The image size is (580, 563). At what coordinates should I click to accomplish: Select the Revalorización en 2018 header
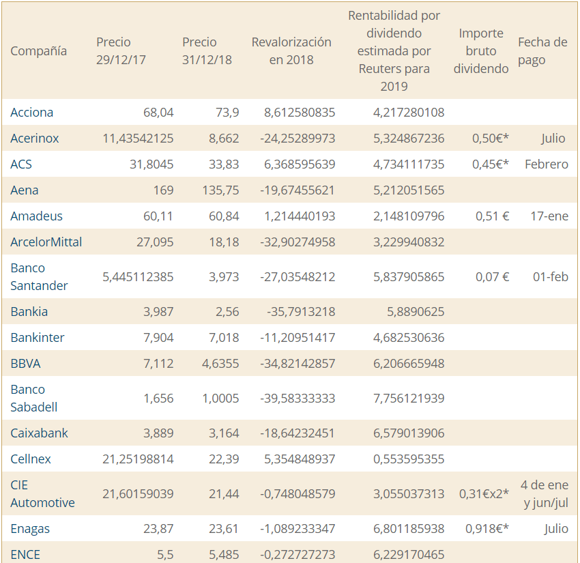(291, 51)
